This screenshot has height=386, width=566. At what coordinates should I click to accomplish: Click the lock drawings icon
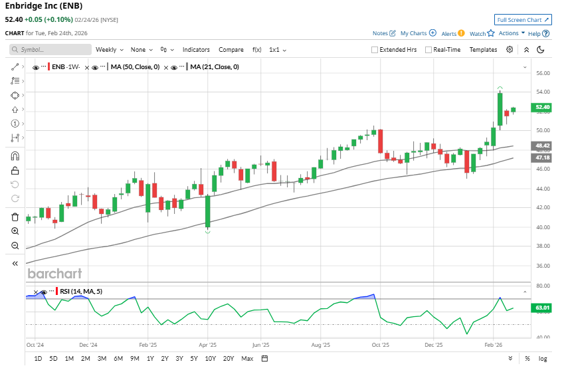click(x=15, y=170)
